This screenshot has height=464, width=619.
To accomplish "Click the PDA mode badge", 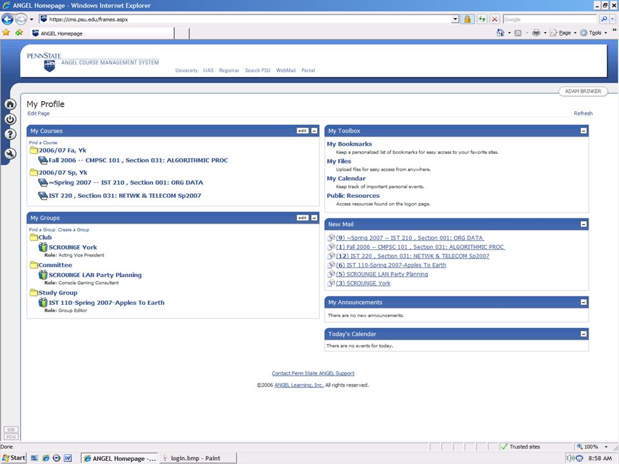I will pos(11,437).
